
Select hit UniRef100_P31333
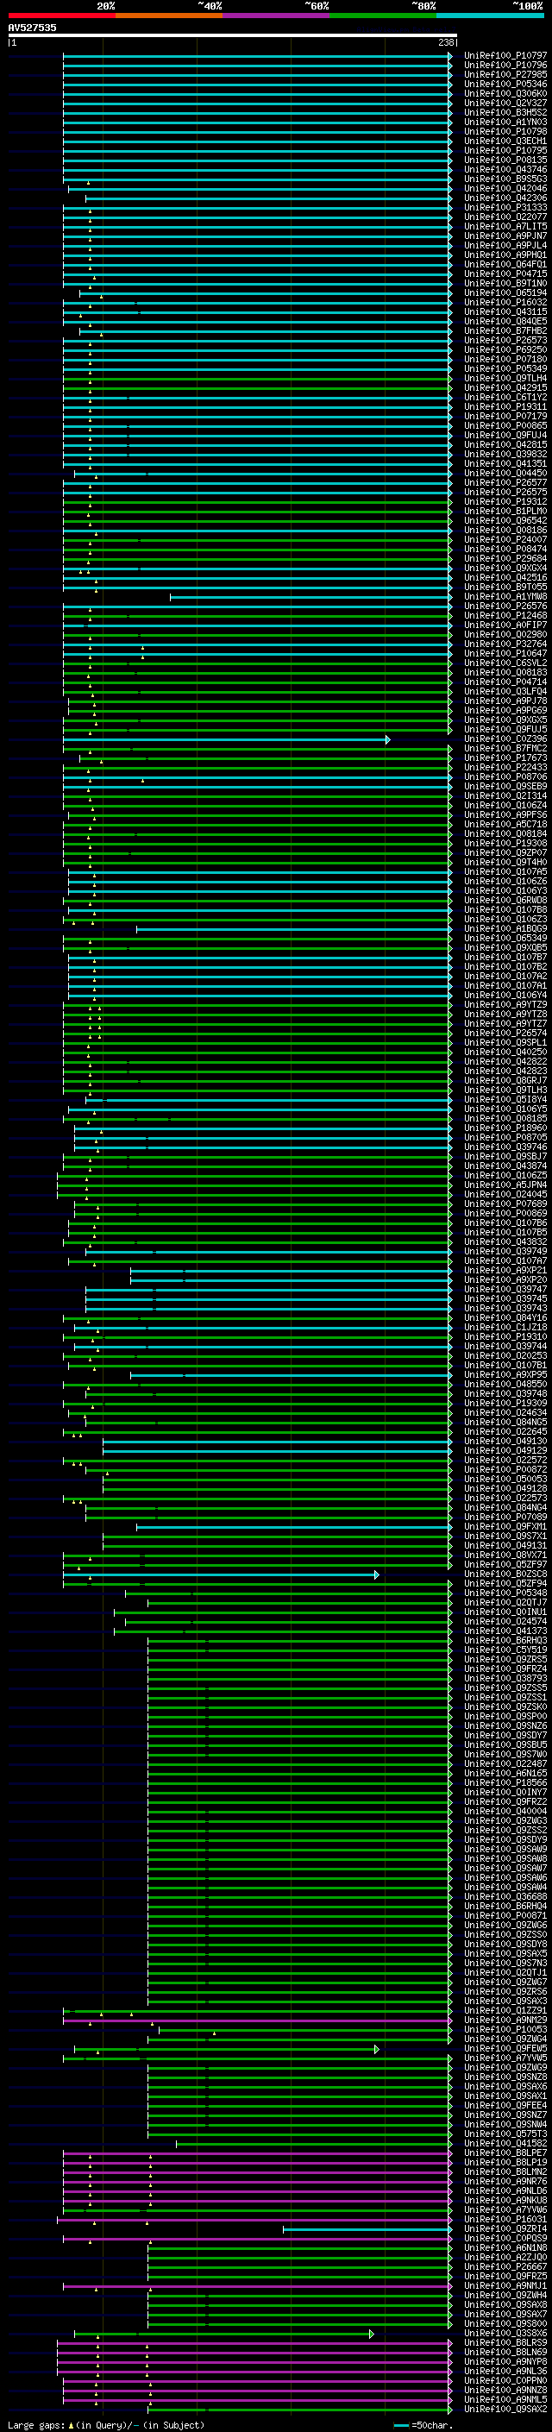pos(505,208)
